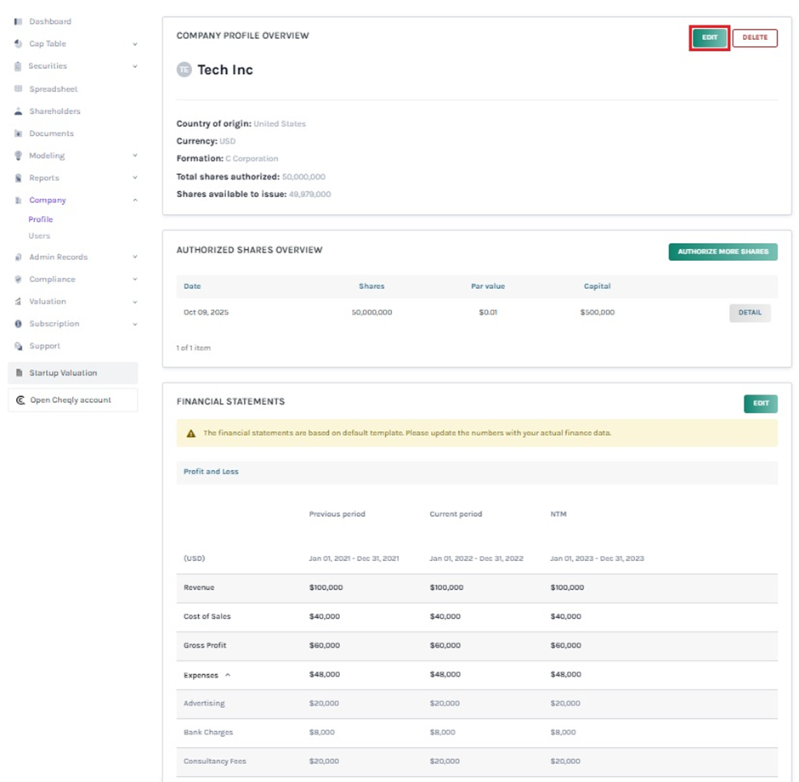The width and height of the screenshot is (799, 782).
Task: Open the Users submenu item
Action: coord(39,235)
